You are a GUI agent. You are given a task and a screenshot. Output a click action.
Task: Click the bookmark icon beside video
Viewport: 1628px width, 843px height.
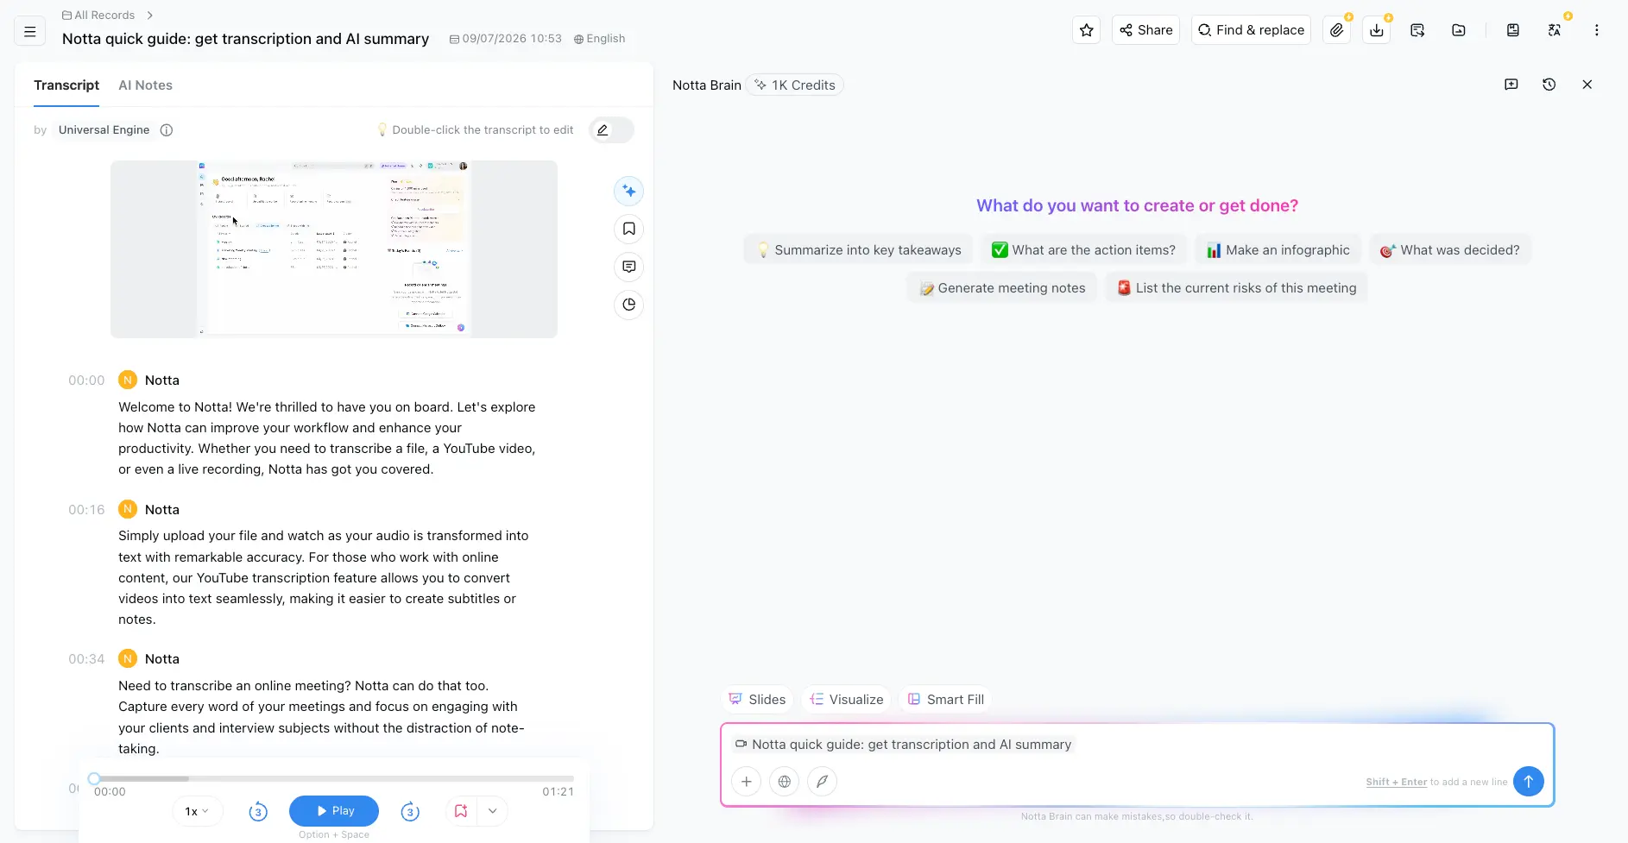(628, 229)
